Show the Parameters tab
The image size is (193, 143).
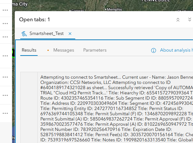click(x=95, y=50)
